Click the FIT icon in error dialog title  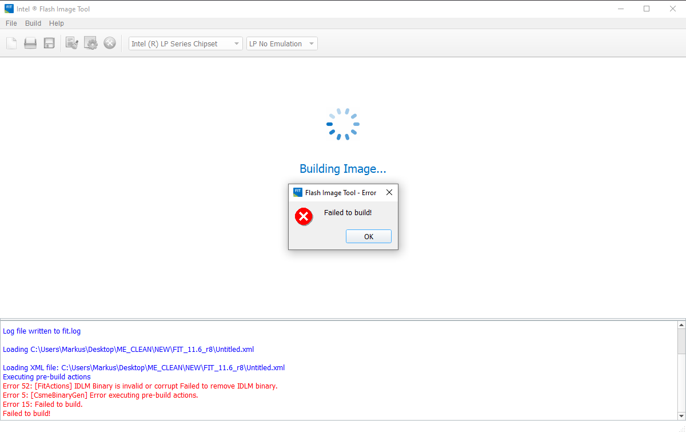tap(298, 192)
